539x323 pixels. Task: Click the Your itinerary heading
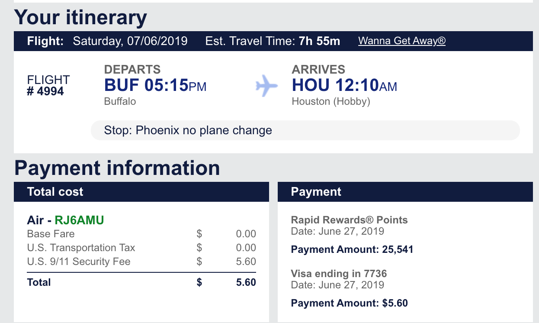[80, 17]
